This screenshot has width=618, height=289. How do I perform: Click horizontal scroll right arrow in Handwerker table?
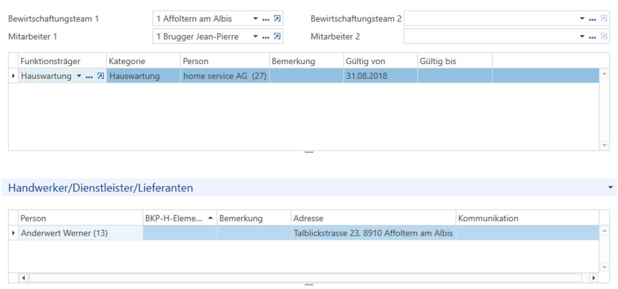(593, 278)
